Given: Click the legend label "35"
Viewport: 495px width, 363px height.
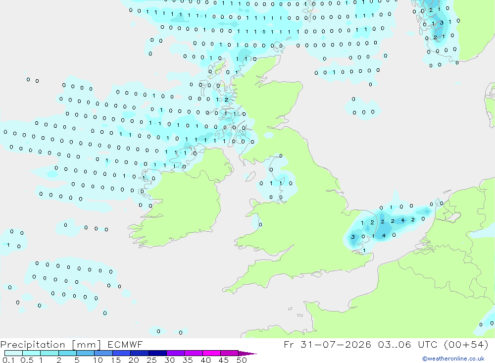Looking at the screenshot, I should pos(188,360).
